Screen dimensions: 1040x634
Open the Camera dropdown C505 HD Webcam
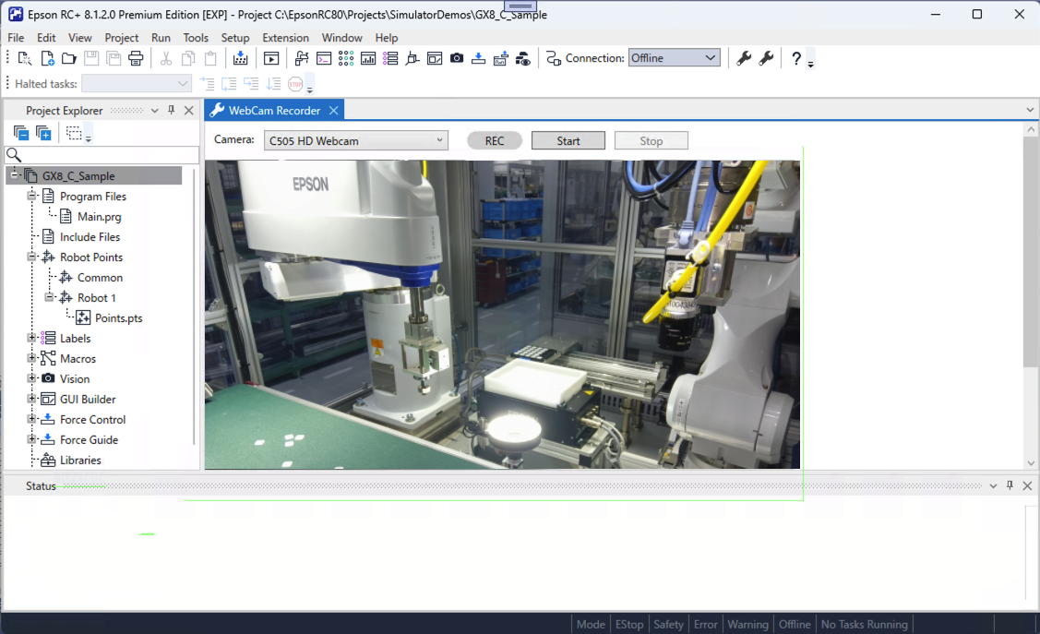(x=355, y=141)
